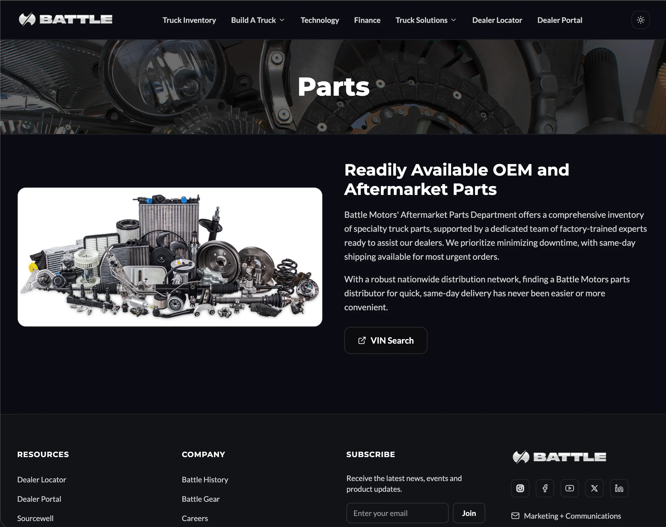The height and width of the screenshot is (527, 666).
Task: Click the Join subscribe button
Action: click(x=469, y=513)
